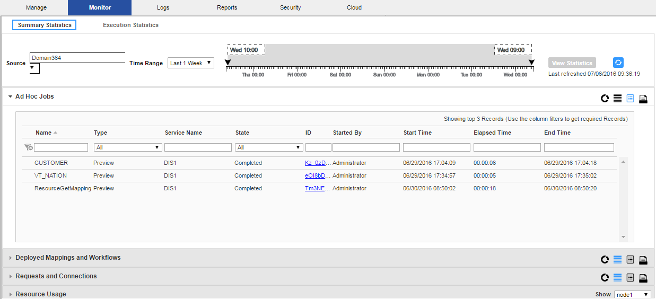Image resolution: width=656 pixels, height=299 pixels.
Task: Show Ad Hoc Jobs as donut chart
Action: pyautogui.click(x=605, y=99)
